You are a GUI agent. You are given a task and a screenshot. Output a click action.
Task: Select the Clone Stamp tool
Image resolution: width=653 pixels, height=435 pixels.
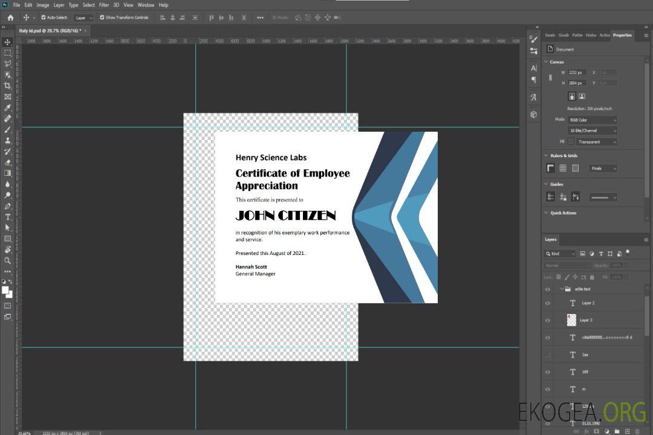tap(7, 140)
